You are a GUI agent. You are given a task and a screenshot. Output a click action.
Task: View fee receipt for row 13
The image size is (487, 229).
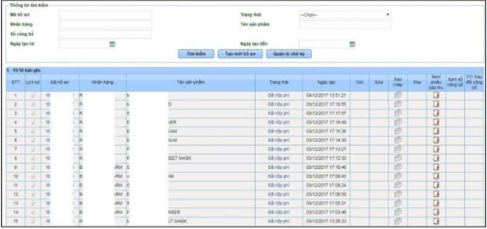click(436, 203)
